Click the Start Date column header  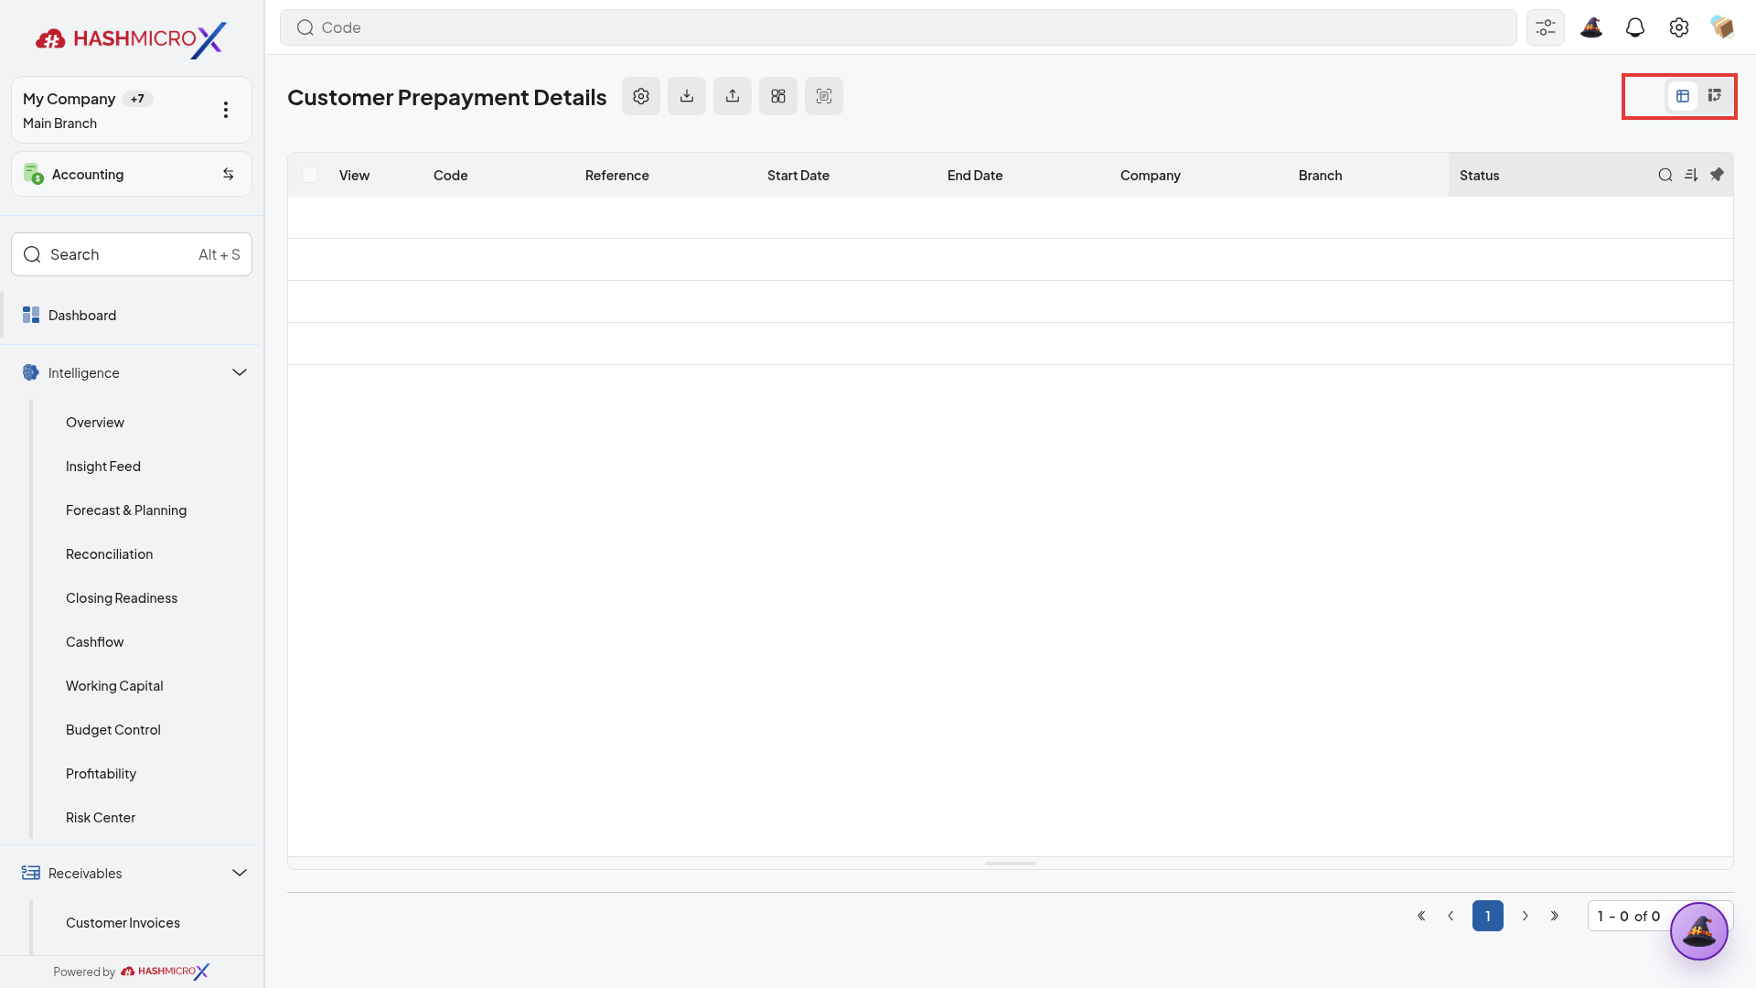[x=798, y=176]
